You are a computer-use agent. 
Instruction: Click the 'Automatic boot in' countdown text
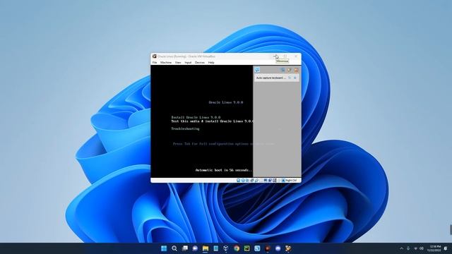[x=224, y=170]
